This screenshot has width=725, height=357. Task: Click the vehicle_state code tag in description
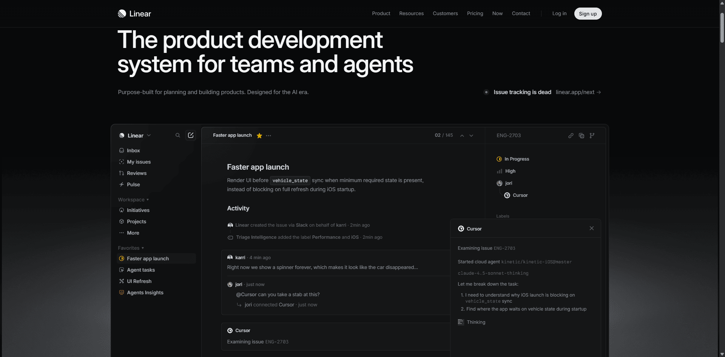[x=290, y=181]
